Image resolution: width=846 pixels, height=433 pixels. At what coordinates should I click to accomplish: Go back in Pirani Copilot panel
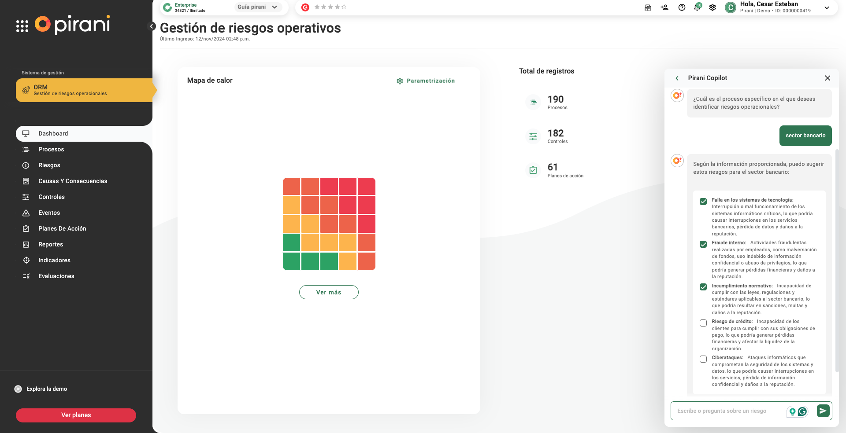click(x=677, y=78)
